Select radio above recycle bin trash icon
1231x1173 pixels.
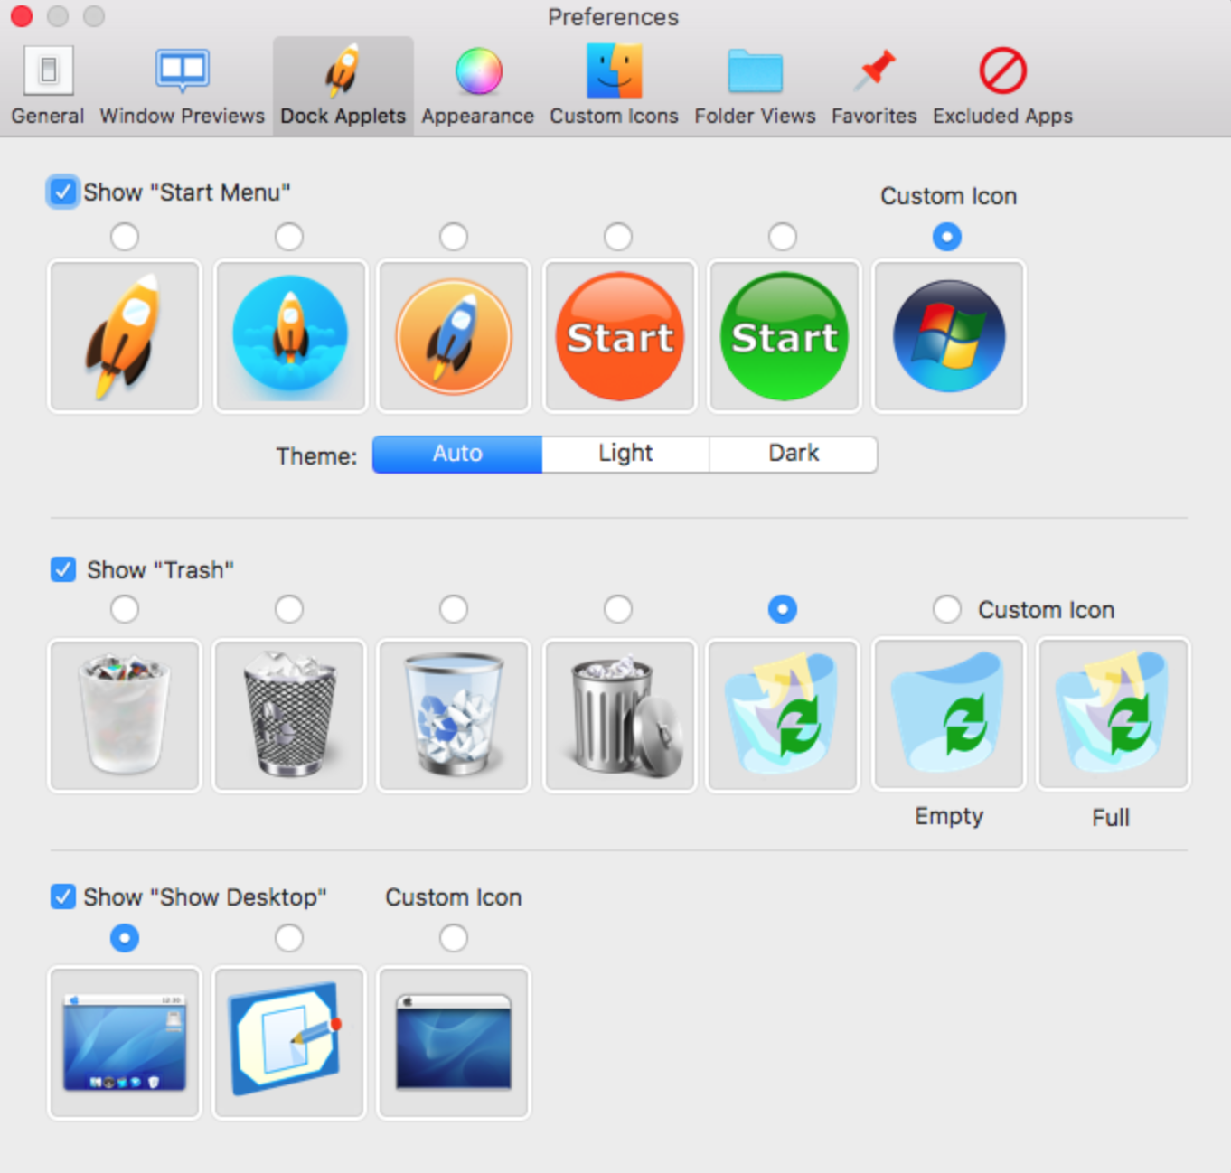783,609
